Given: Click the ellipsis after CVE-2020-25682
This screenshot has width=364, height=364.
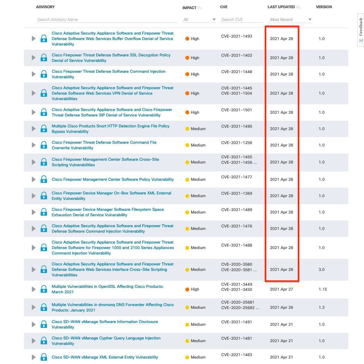Looking at the screenshot, I should 258,308.
